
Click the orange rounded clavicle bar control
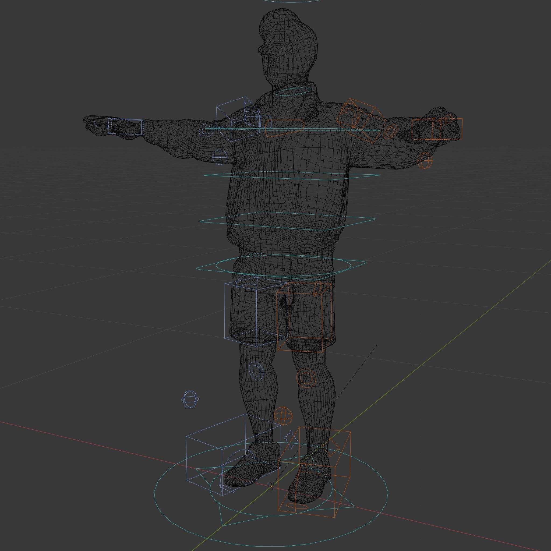(x=285, y=128)
